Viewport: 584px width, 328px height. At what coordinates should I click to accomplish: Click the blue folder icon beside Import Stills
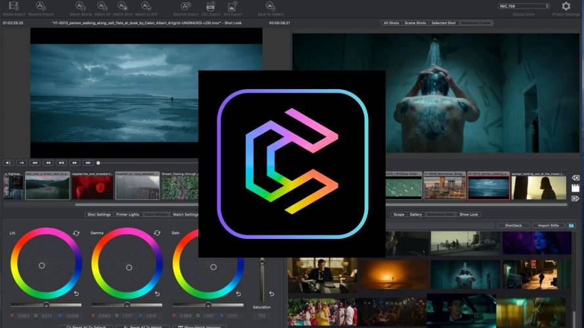tap(571, 226)
